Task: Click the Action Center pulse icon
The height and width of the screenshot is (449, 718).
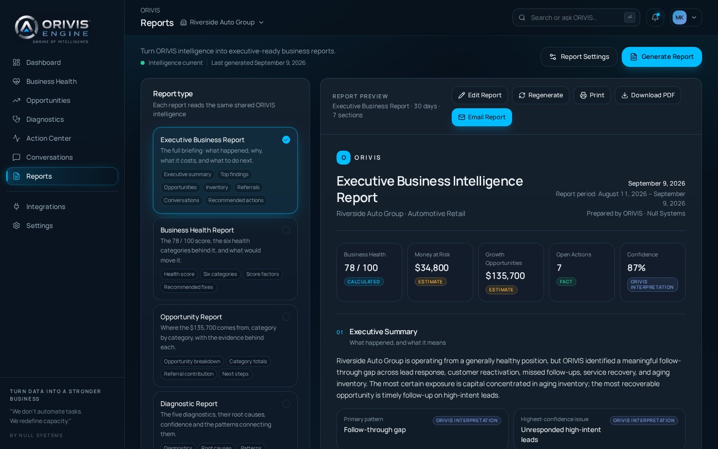Action: click(16, 138)
